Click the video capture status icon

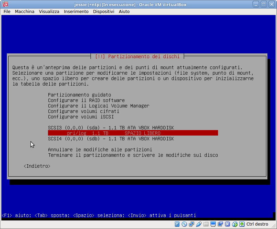click(x=220, y=224)
